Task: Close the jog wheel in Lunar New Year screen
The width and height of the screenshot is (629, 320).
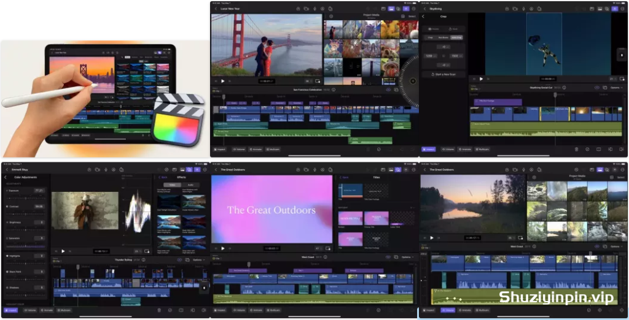Action: point(413,81)
